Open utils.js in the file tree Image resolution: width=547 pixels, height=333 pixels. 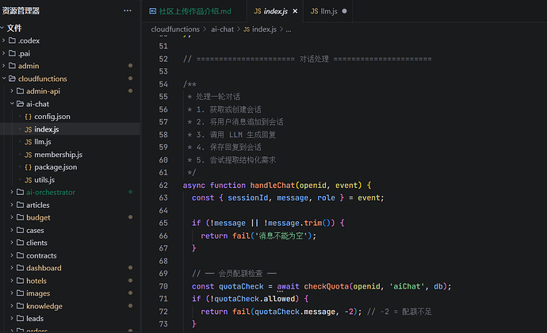(70, 180)
